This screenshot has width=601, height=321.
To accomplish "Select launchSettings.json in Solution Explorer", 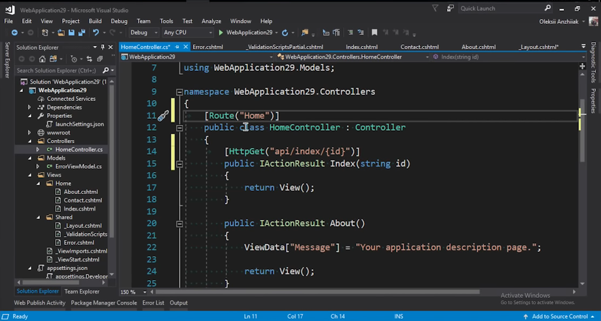I will [79, 124].
